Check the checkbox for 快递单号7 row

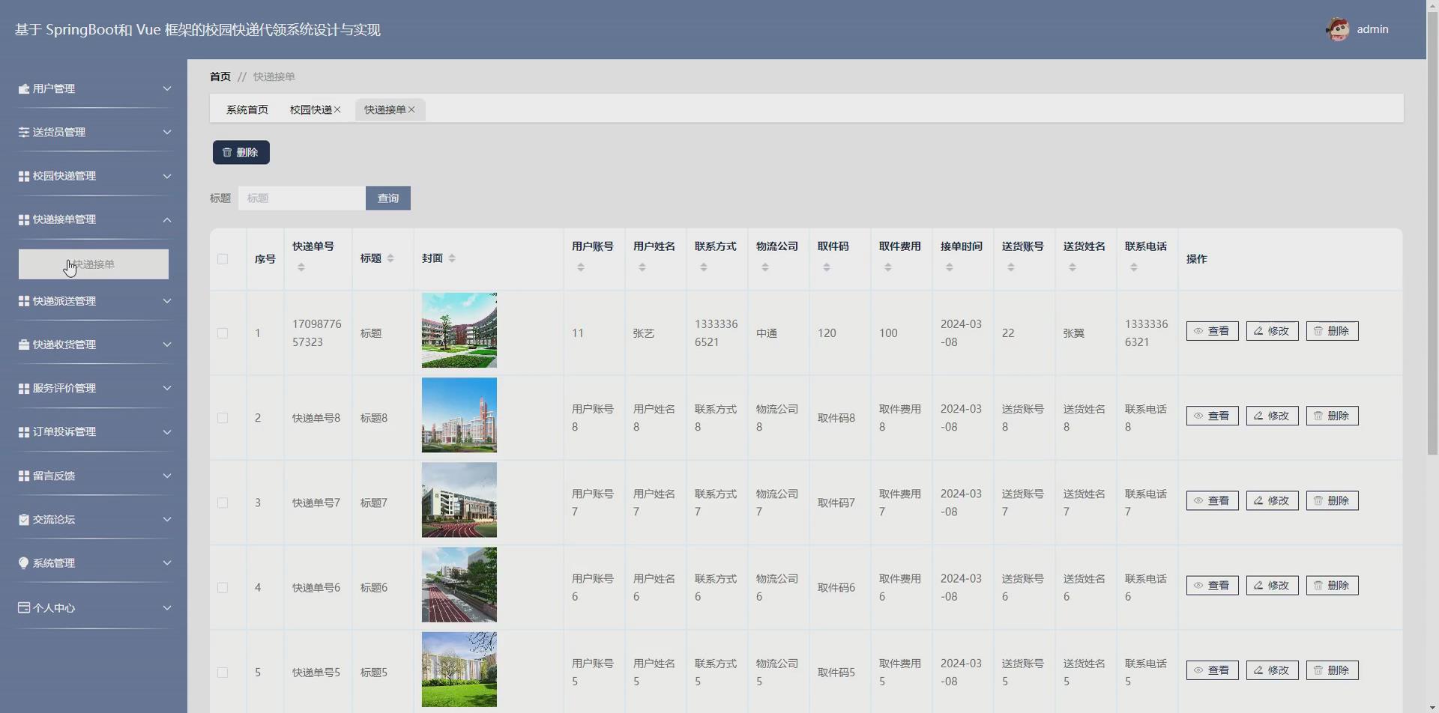(223, 503)
